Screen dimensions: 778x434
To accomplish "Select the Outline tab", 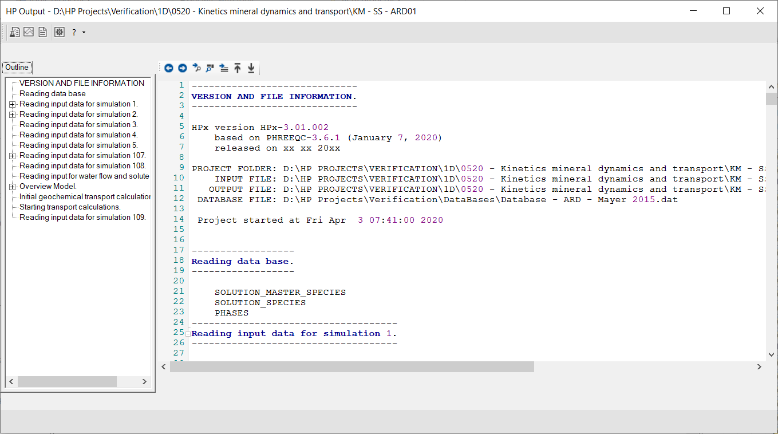I will tap(17, 68).
